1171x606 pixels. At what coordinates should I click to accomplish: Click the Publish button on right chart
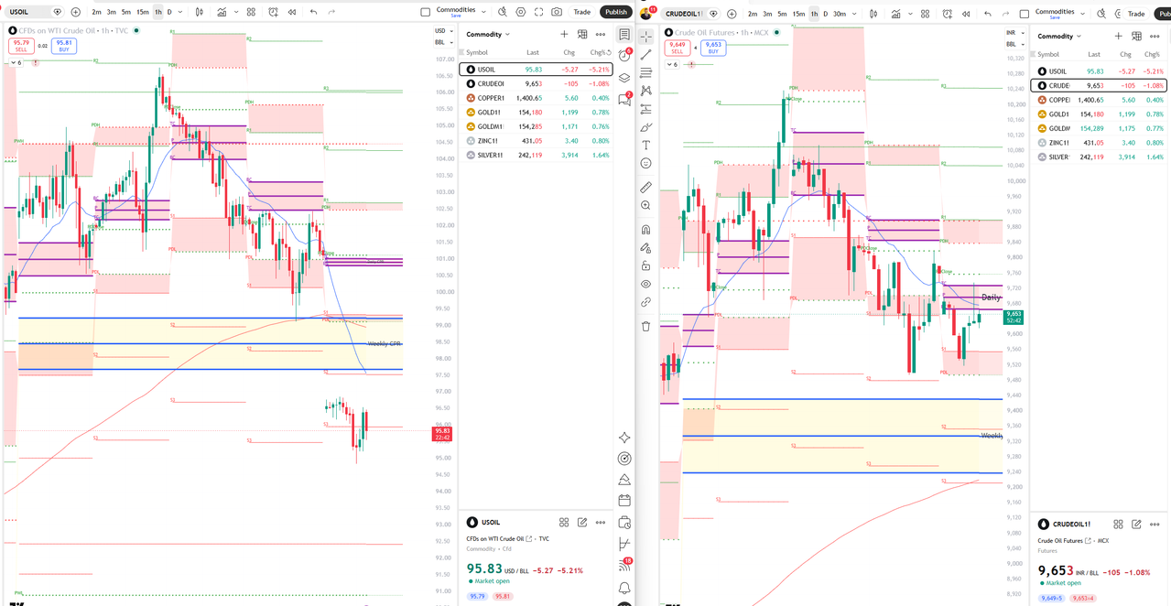tap(1162, 13)
